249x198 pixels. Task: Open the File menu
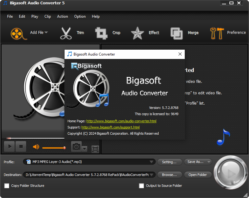[10, 16]
